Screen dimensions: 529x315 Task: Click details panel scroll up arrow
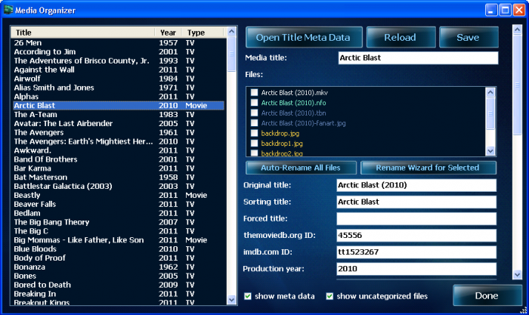coord(517,29)
